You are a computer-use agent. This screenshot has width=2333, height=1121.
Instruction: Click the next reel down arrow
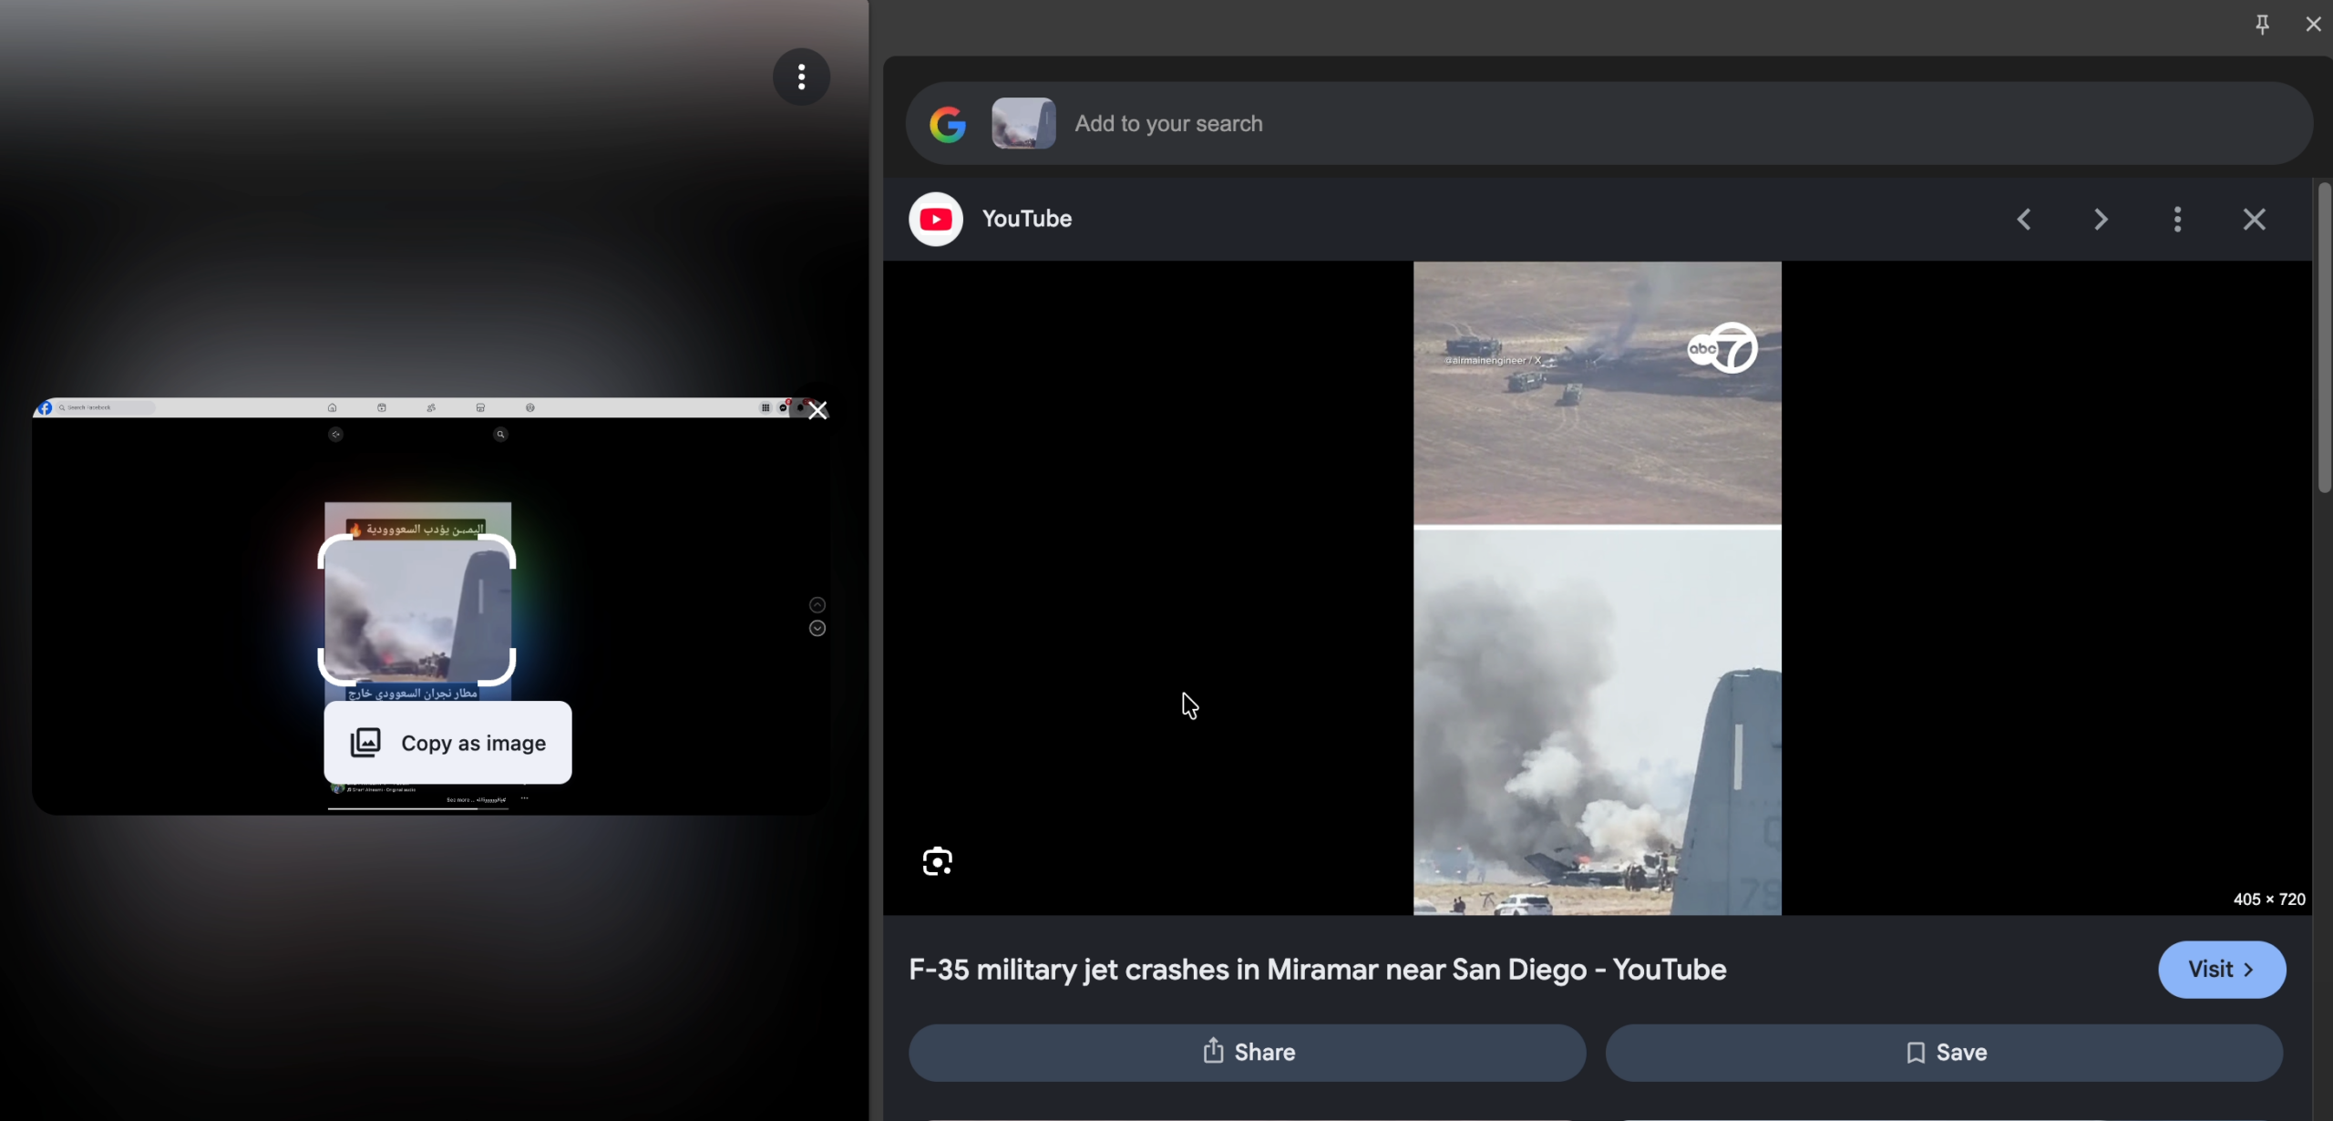click(817, 629)
